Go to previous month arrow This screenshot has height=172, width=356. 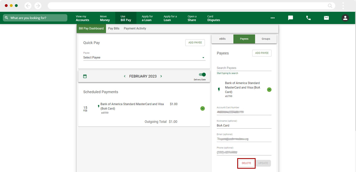(x=125, y=76)
